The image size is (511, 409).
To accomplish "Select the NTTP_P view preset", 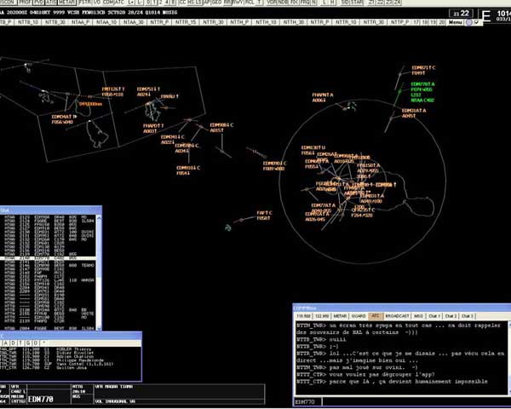I will pos(400,22).
